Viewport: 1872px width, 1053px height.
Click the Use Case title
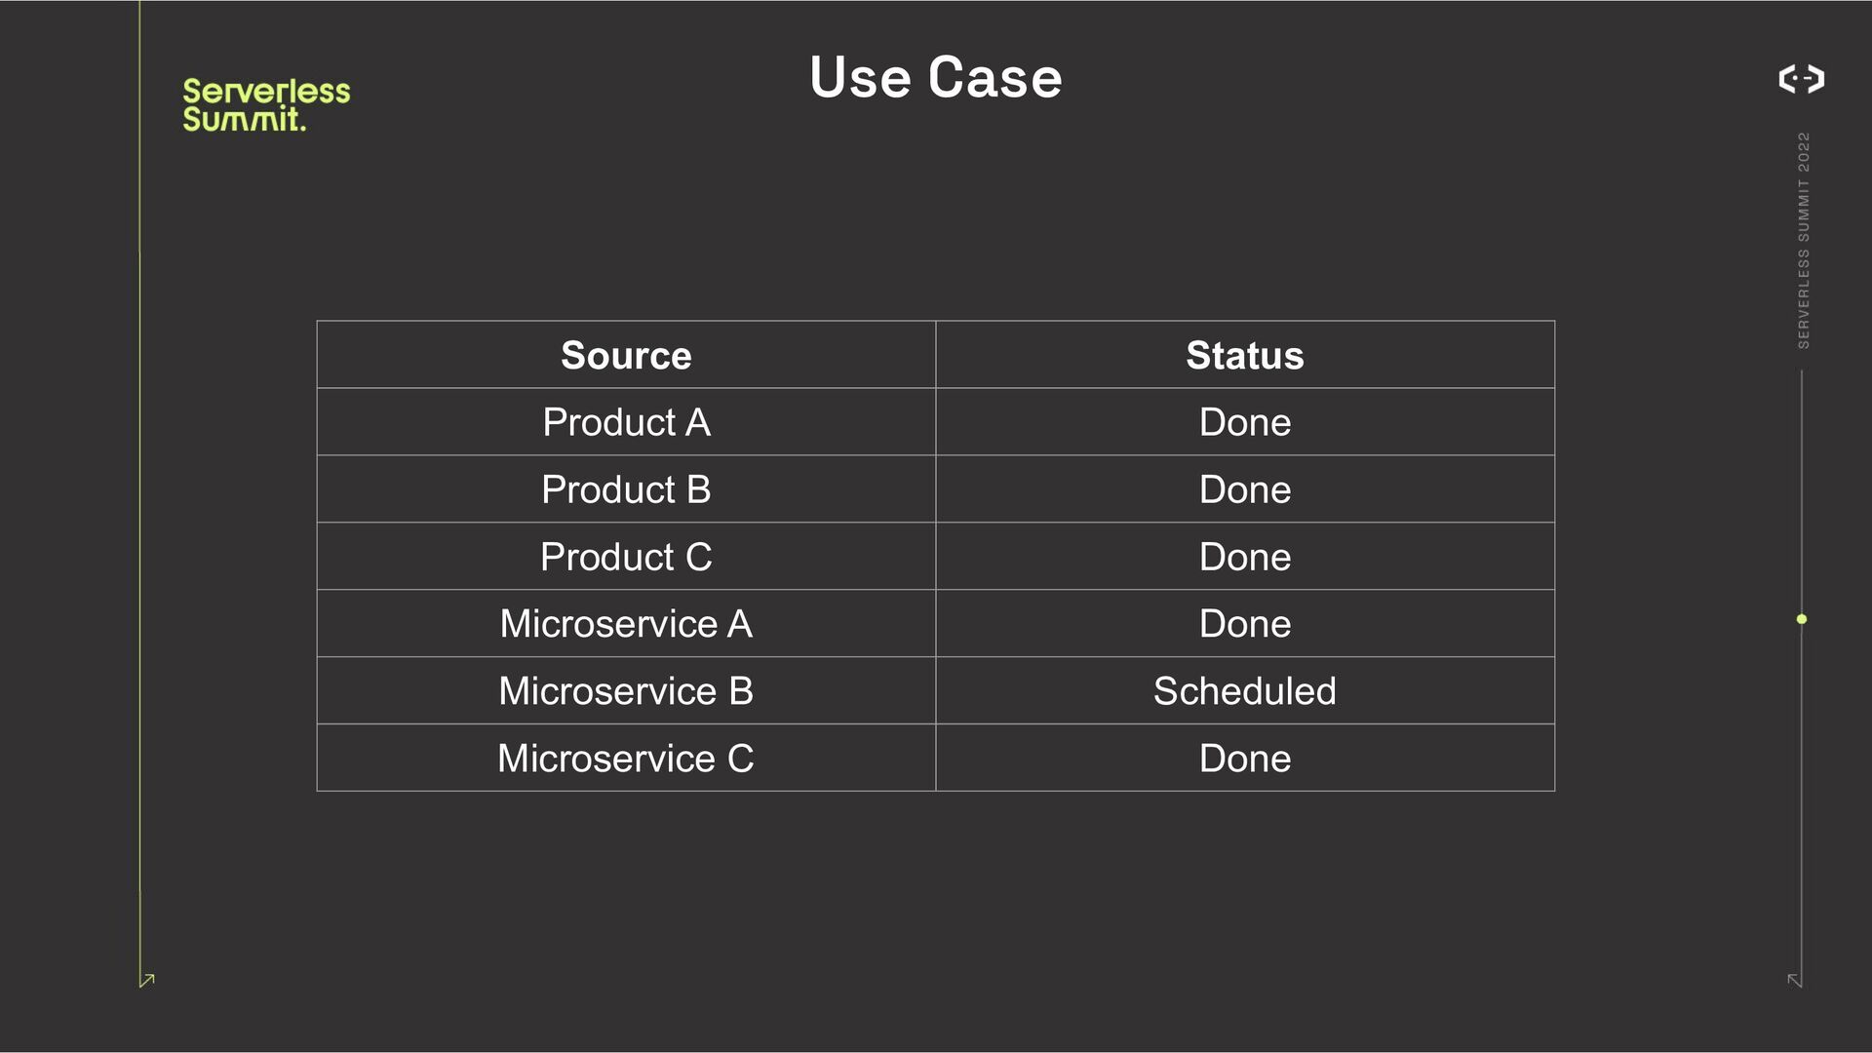pyautogui.click(x=935, y=78)
